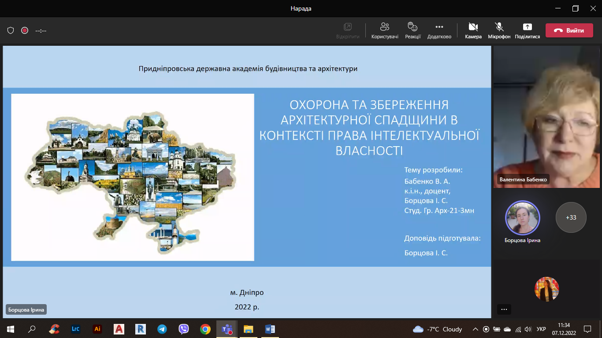
Task: Open the Користувачі participants panel
Action: pyautogui.click(x=385, y=30)
